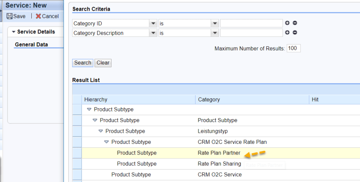Open the second 'is' operator dropdown
Viewport: 360px width, 182px height.
[x=215, y=33]
